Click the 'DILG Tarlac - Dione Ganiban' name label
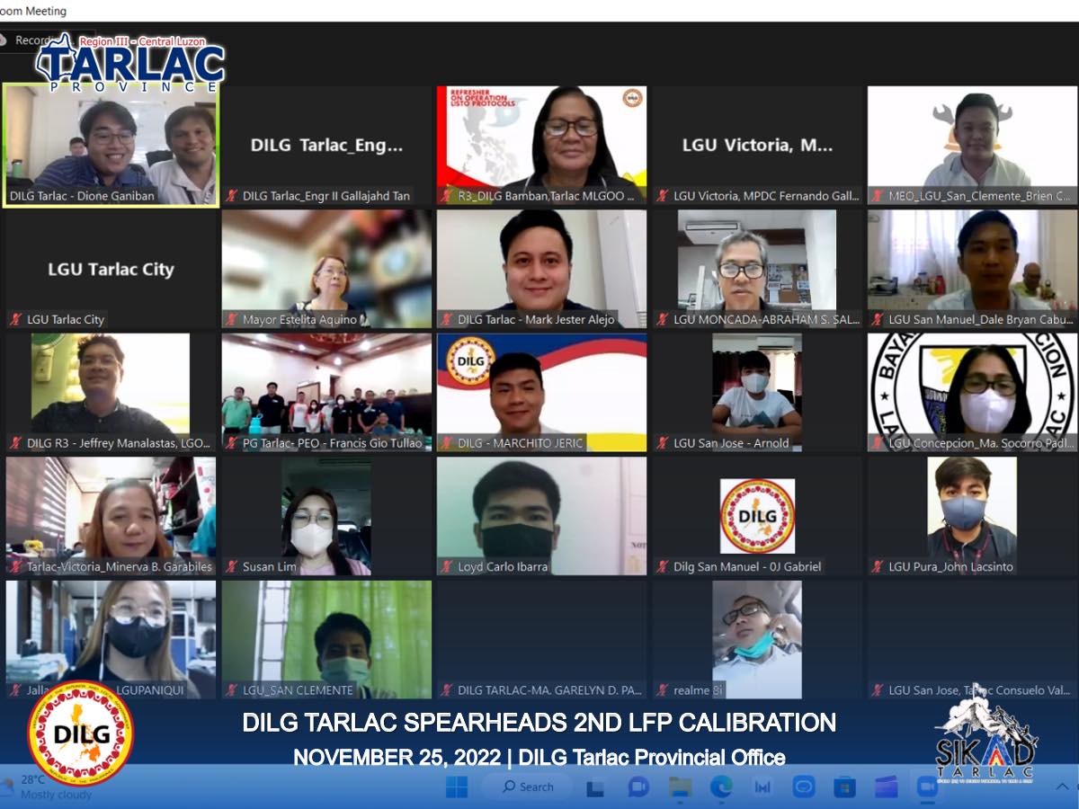 82,196
